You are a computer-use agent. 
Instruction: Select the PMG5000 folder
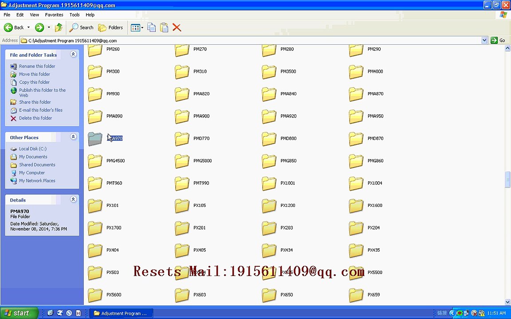pos(193,161)
